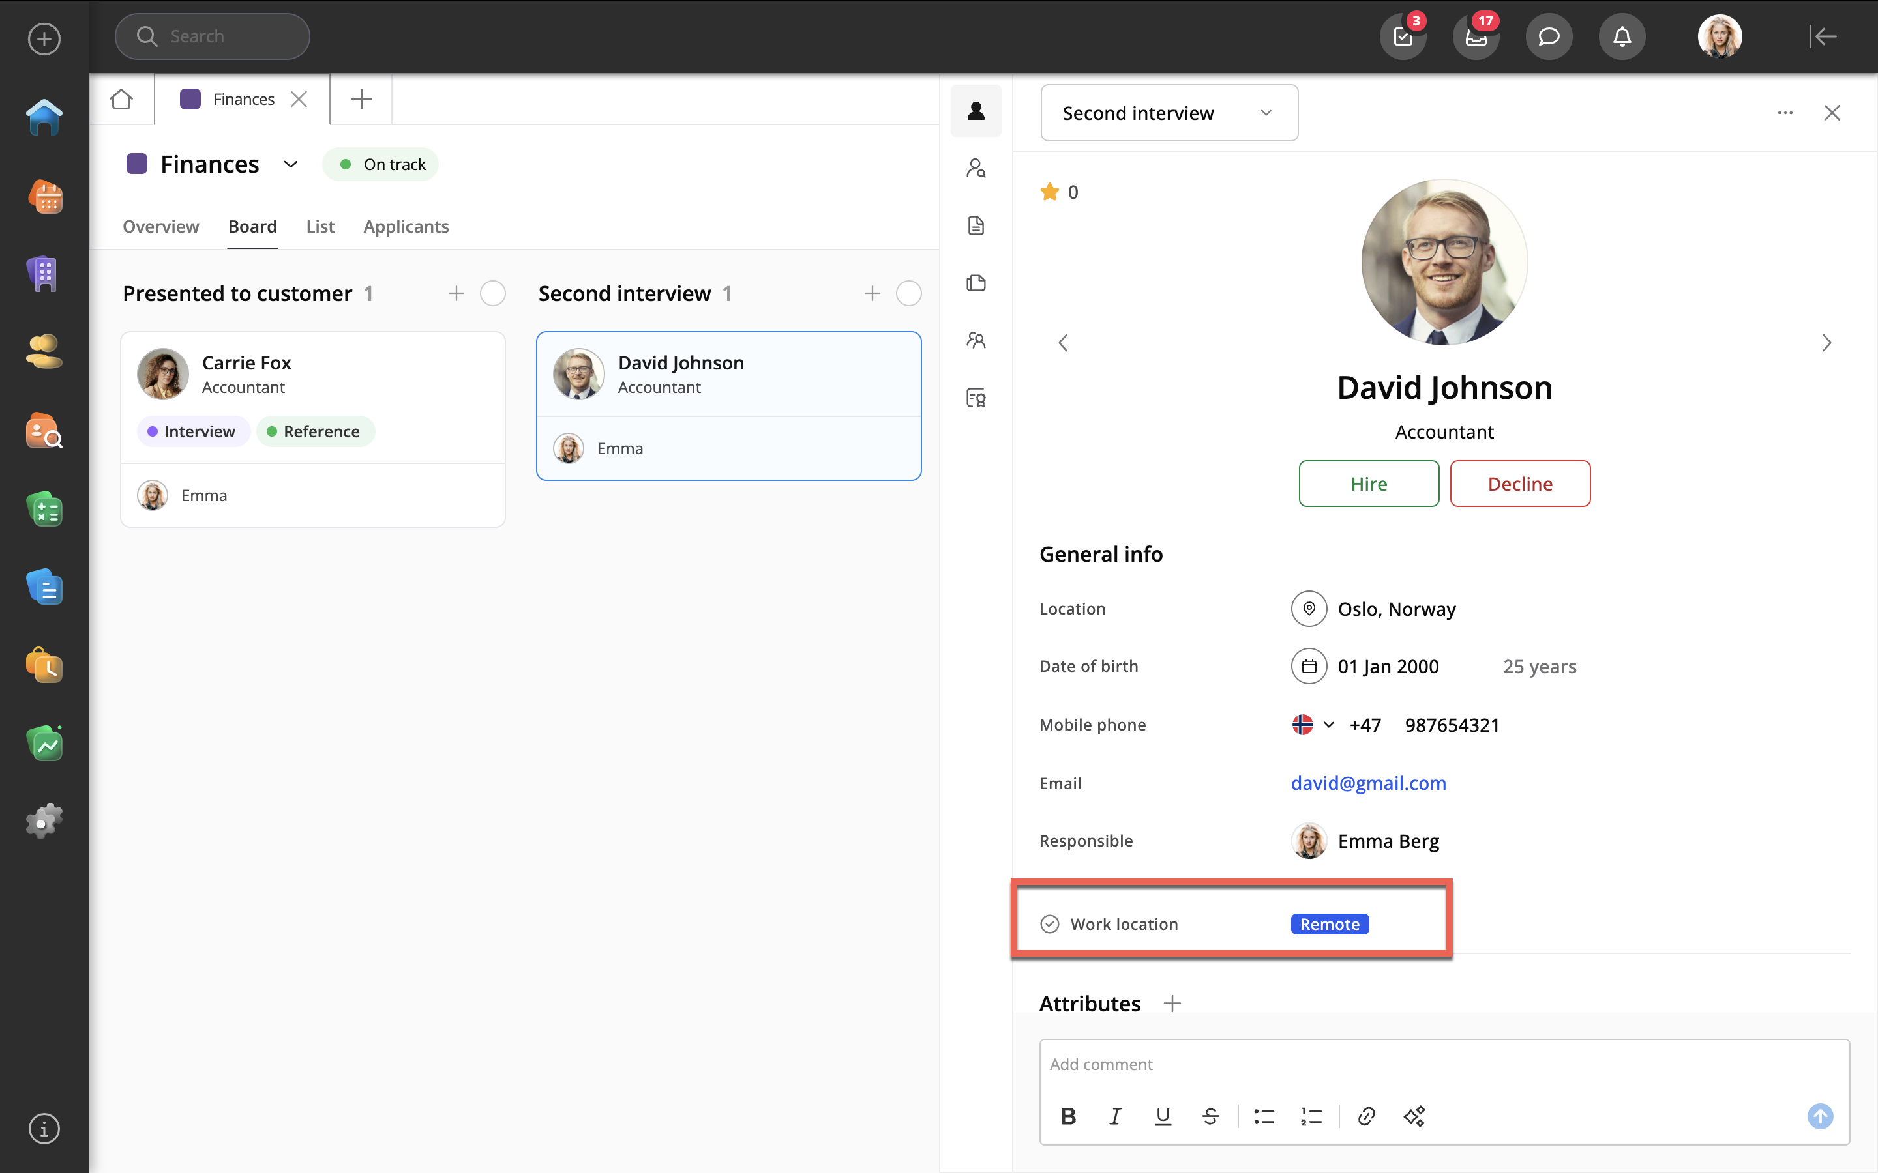This screenshot has height=1173, width=1878.
Task: Open the notifications bell icon
Action: pos(1622,36)
